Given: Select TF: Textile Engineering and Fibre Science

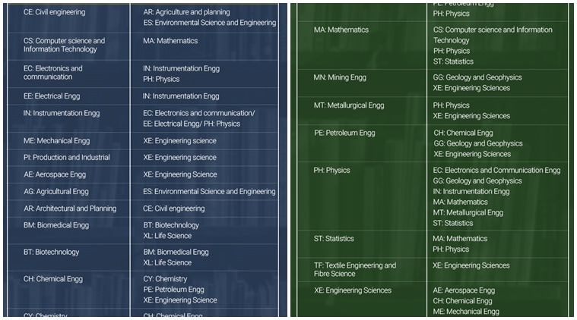Looking at the screenshot, I should coord(355,269).
